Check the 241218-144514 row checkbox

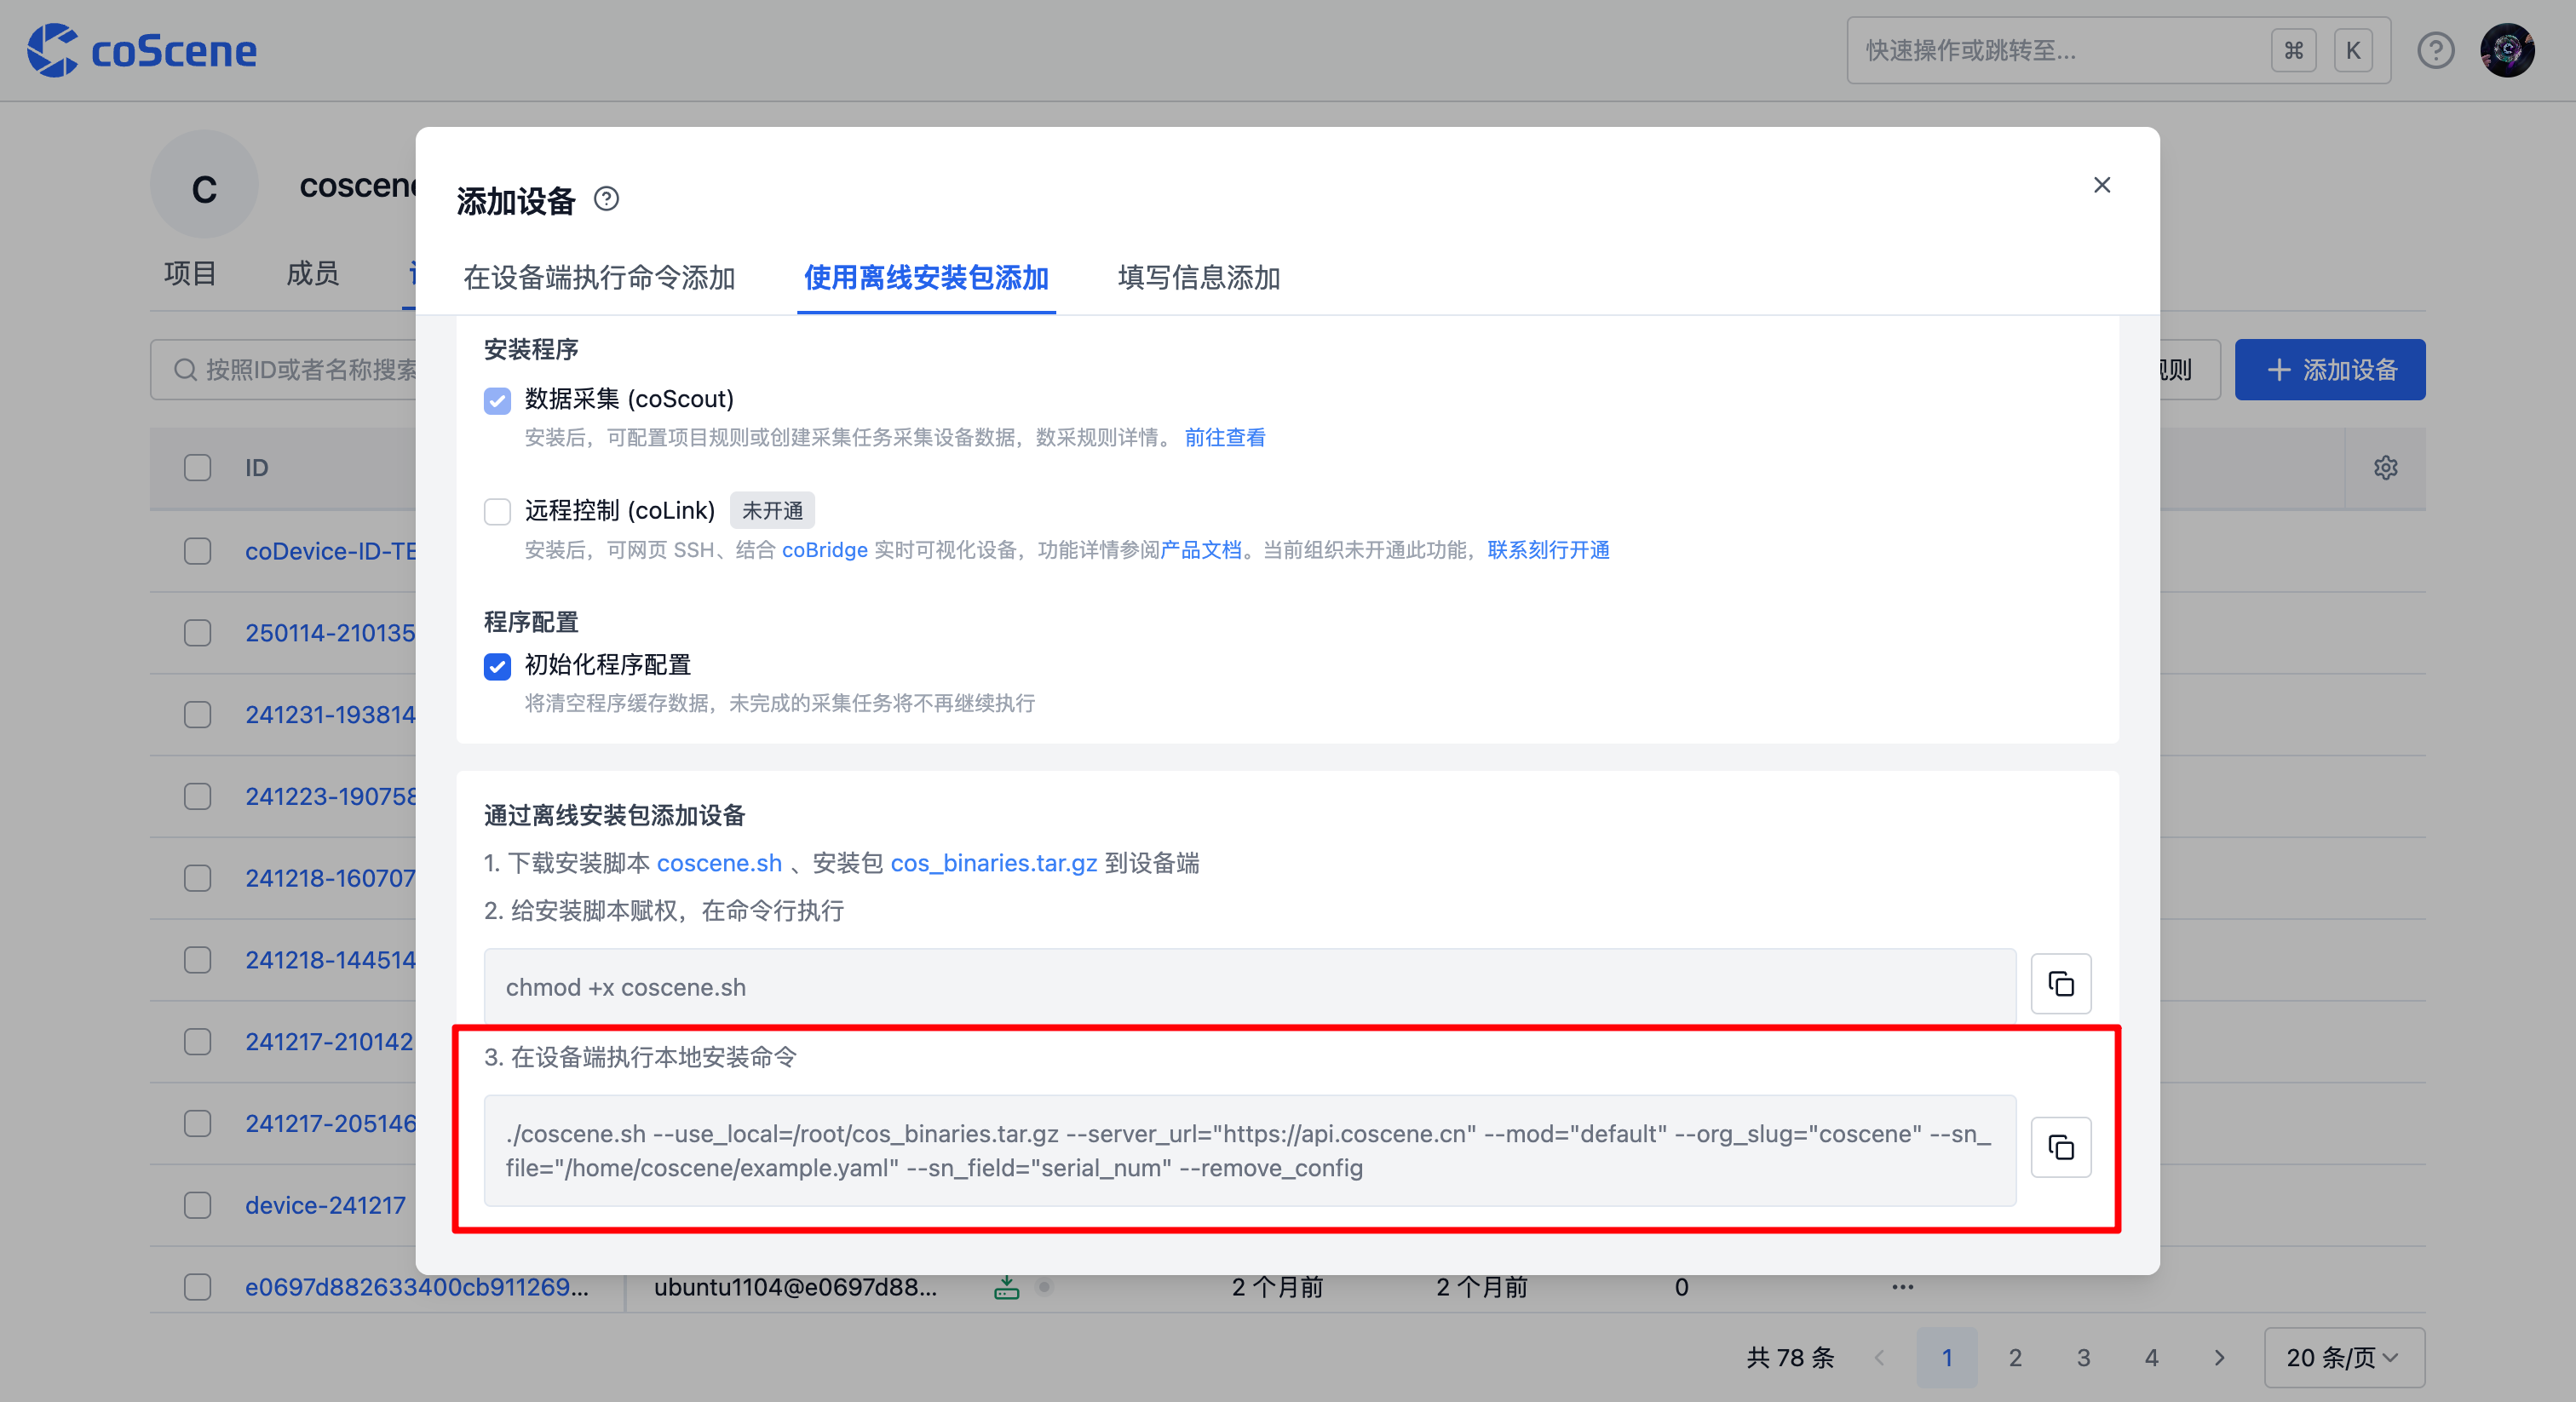(x=198, y=961)
